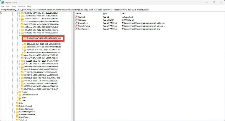Click folder icon of 833a6b62 subkey
225x121 pixels.
pos(25,44)
